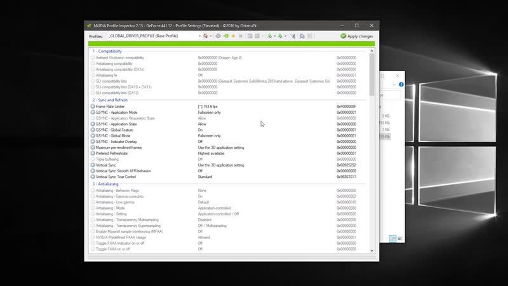Click gear icon of Prefered Refreshrate row
Image resolution: width=508 pixels, height=286 pixels.
tap(93, 153)
